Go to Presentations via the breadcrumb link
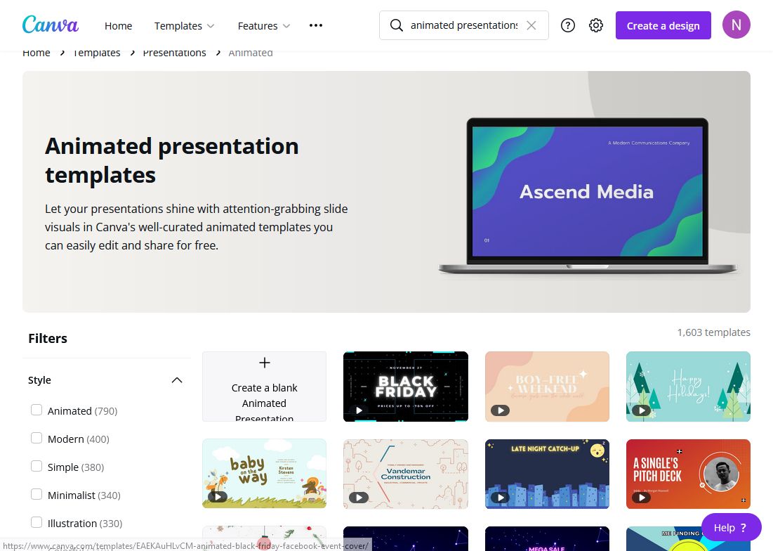 pyautogui.click(x=174, y=52)
